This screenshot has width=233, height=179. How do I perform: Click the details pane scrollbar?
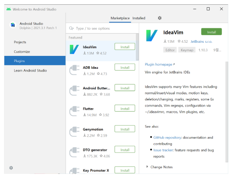(227, 112)
